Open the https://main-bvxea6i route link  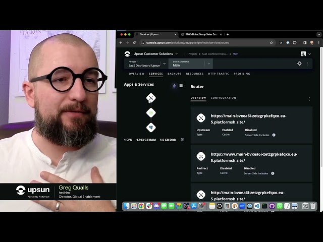coord(248,119)
